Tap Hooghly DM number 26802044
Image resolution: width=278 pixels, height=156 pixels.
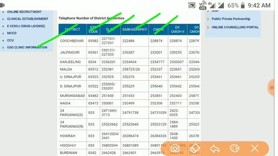[109, 146]
